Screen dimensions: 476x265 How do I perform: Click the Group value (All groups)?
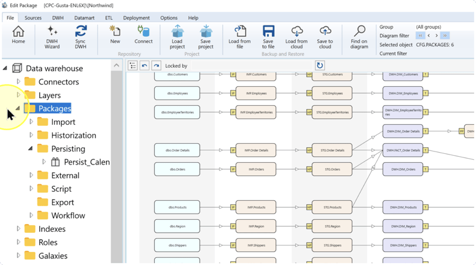point(428,27)
